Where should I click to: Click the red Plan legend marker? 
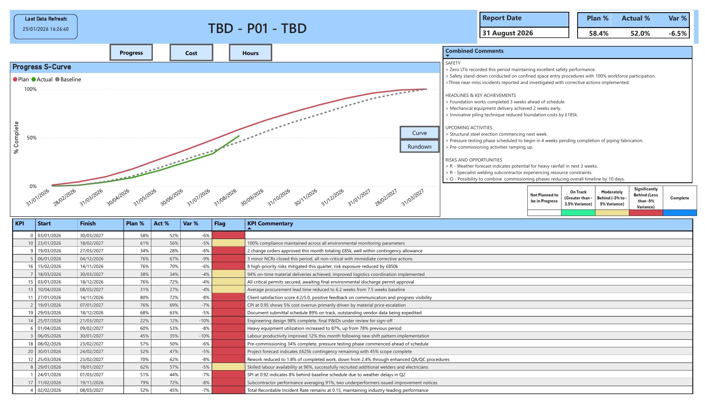tap(14, 79)
